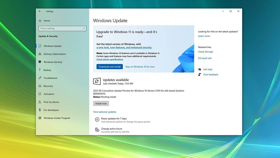280x158 pixels.
Task: Click the For developers icon
Action: tap(40, 110)
